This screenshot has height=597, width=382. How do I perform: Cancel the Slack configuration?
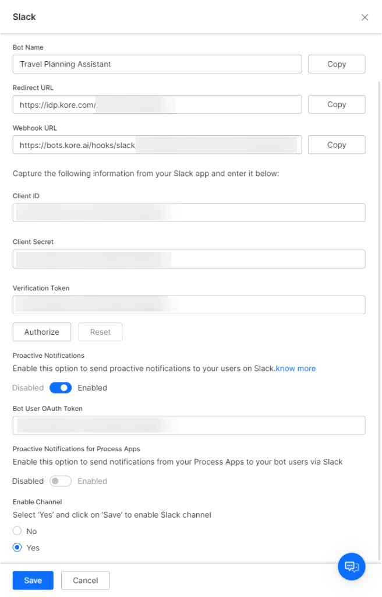click(x=85, y=580)
